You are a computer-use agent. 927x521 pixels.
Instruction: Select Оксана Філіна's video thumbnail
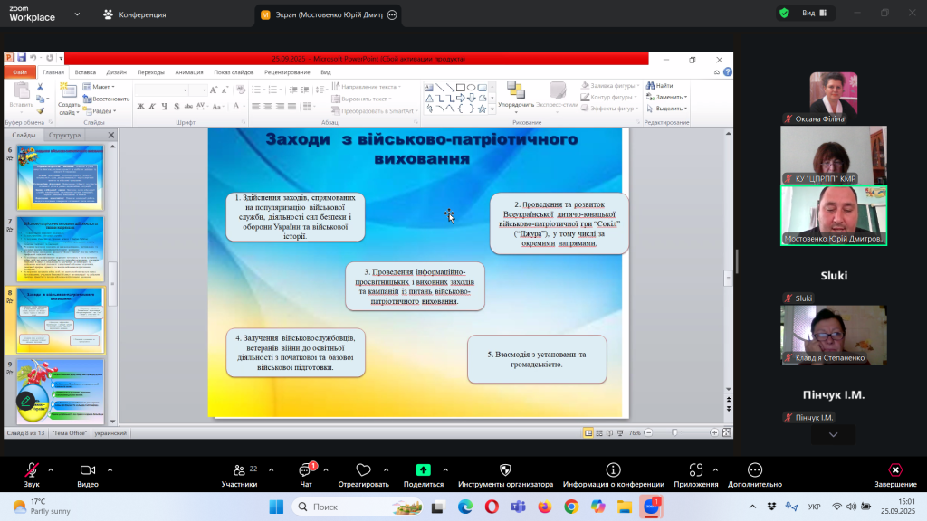(833, 94)
